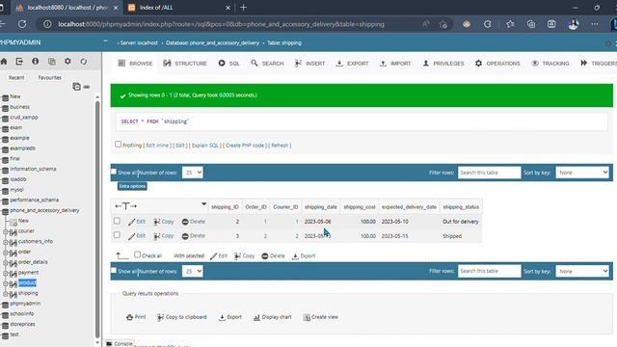The image size is (617, 347).
Task: Click the Edit inline link
Action: coord(157,146)
